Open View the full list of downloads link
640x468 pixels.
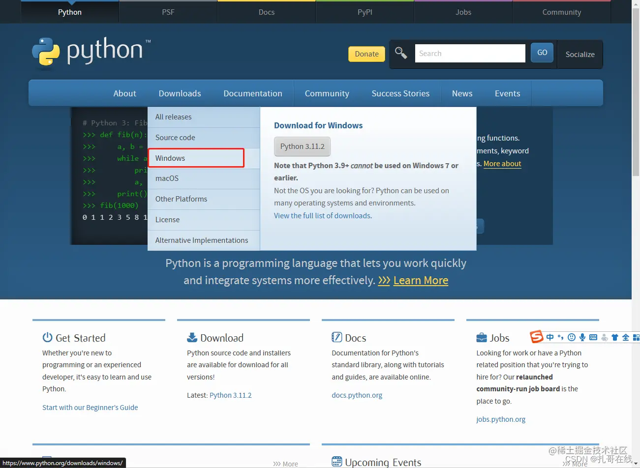tap(322, 216)
